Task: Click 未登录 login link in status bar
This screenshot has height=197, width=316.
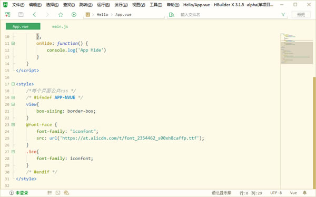Action: 22,193
